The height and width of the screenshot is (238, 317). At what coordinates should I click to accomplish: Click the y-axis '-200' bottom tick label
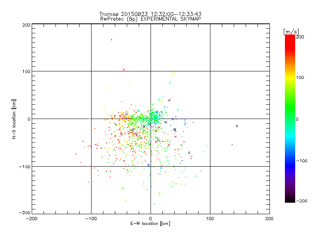point(25,213)
